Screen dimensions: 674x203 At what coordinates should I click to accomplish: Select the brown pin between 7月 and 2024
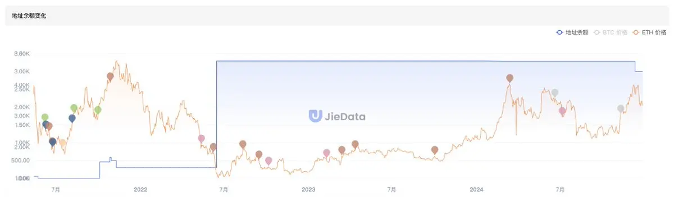tap(435, 150)
